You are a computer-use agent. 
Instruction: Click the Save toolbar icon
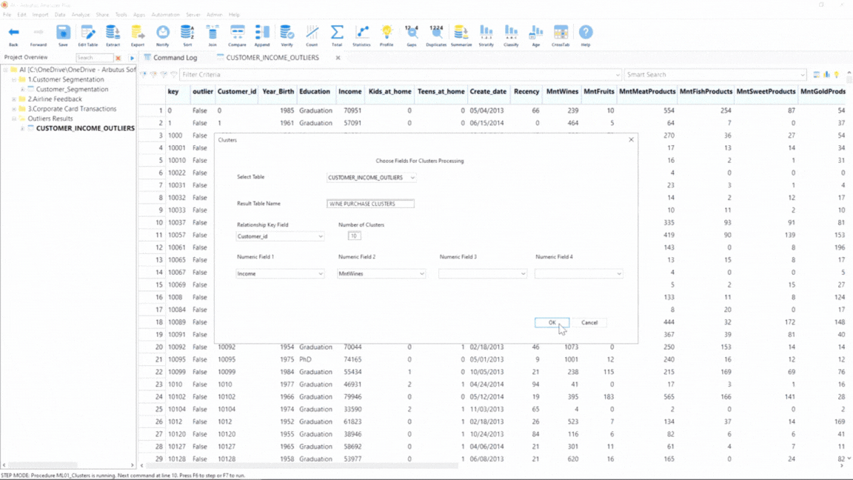[63, 33]
